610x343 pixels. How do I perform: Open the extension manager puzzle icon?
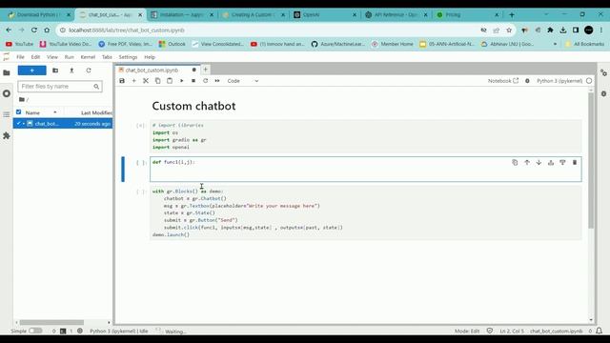7,135
